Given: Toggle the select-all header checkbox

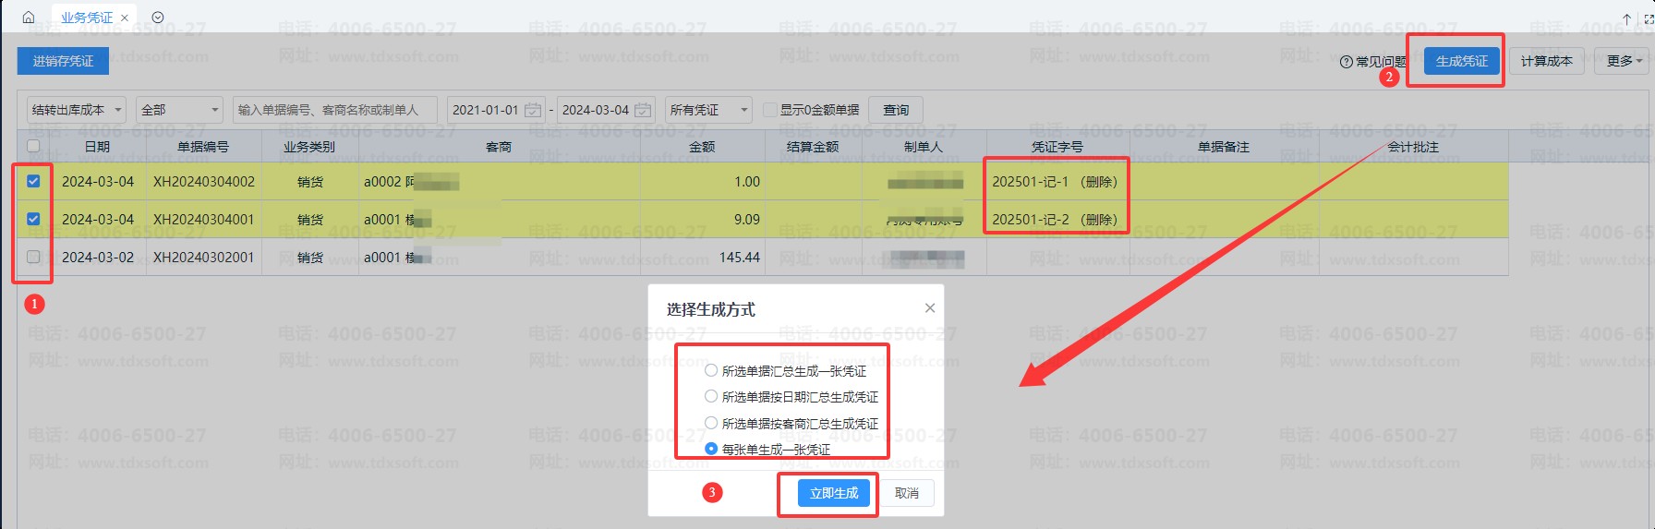Looking at the screenshot, I should click(x=33, y=146).
